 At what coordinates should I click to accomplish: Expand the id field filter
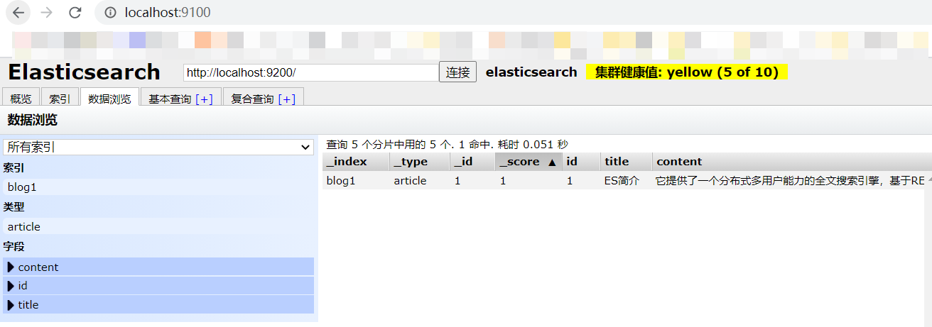coord(158,286)
